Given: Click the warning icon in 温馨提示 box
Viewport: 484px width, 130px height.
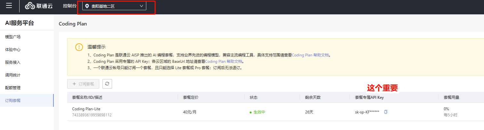Looking at the screenshot, I should pos(79,47).
